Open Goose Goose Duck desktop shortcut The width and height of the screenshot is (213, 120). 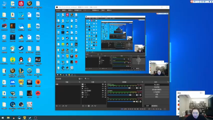click(30, 62)
